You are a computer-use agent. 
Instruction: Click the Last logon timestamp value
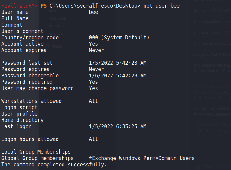pyautogui.click(x=118, y=126)
